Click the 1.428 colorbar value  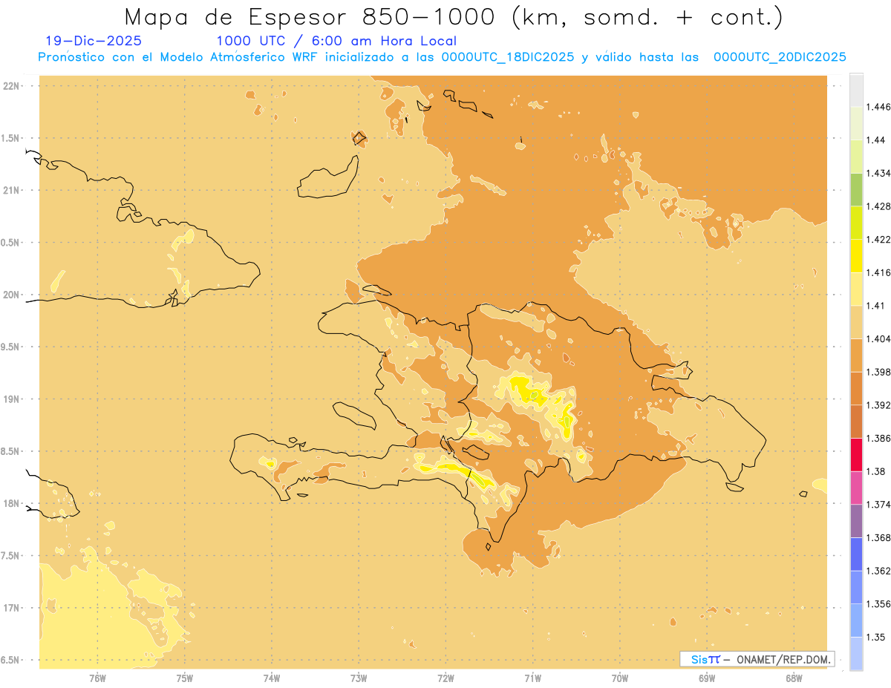879,206
